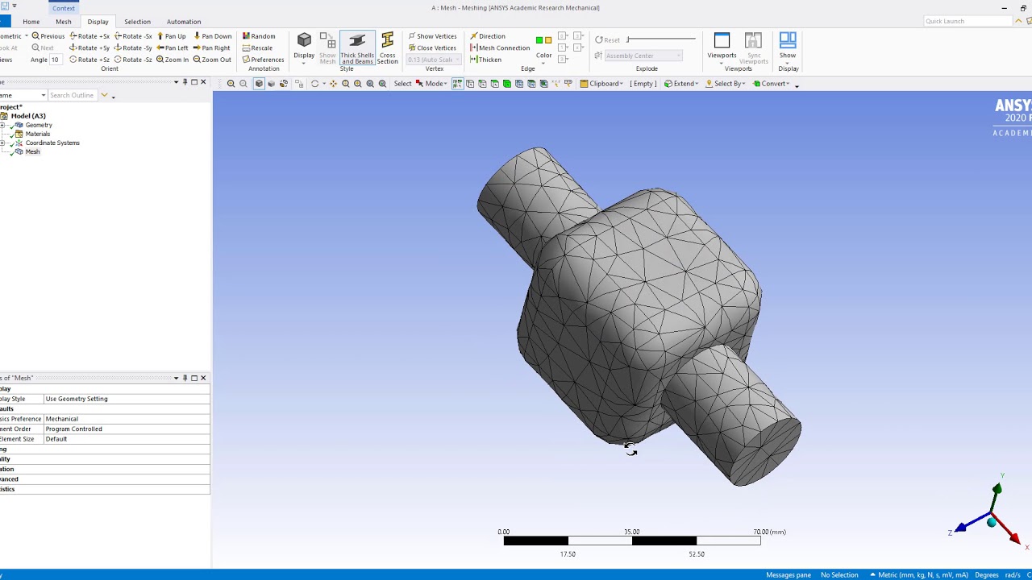Open the selection Mode dropdown
This screenshot has width=1032, height=580.
[x=431, y=84]
